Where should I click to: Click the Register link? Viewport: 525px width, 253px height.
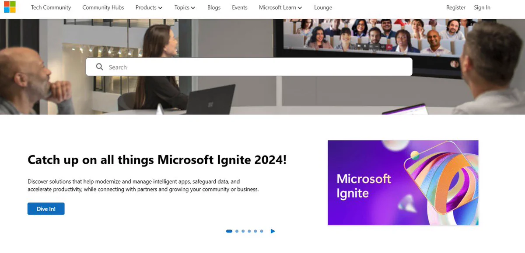coord(456,7)
